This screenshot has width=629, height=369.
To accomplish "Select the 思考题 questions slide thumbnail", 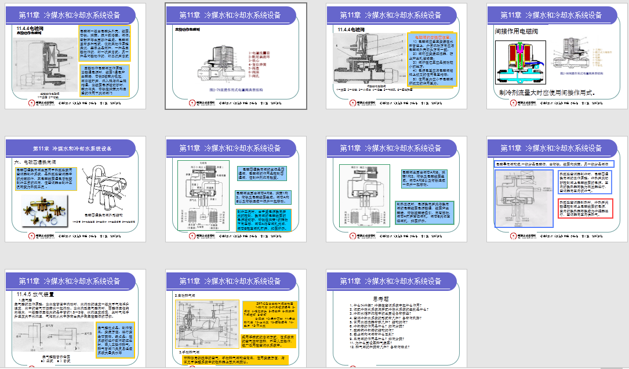I will click(x=397, y=318).
